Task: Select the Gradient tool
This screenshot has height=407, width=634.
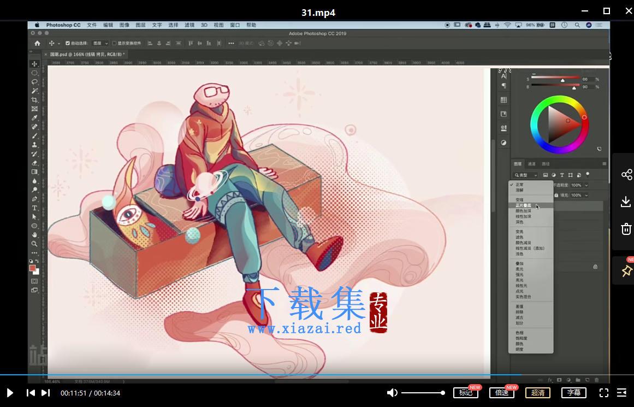Action: tap(34, 172)
